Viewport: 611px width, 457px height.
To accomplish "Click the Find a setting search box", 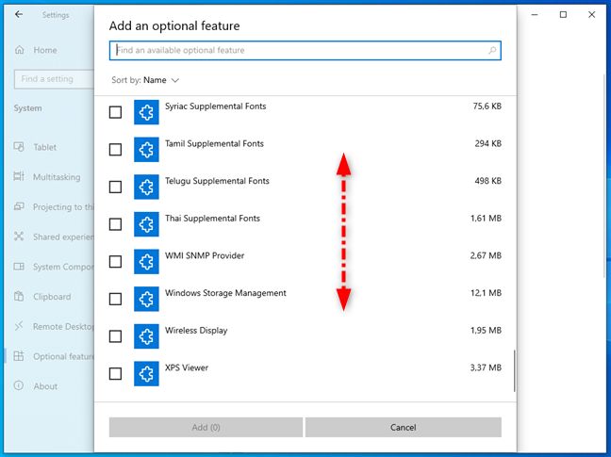I will [54, 79].
